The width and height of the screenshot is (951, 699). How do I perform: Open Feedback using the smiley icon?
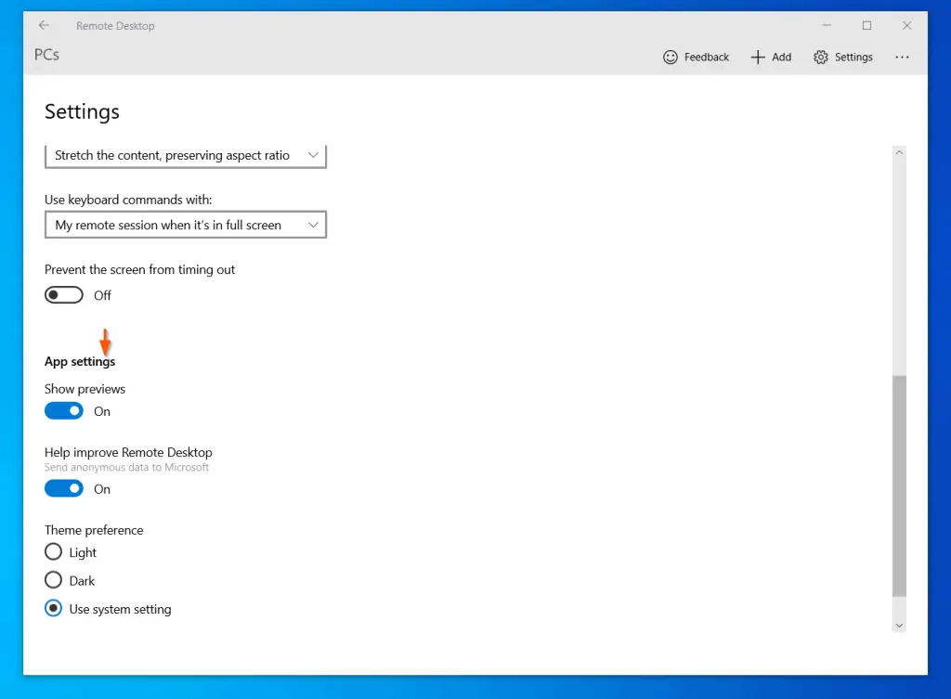(x=671, y=57)
